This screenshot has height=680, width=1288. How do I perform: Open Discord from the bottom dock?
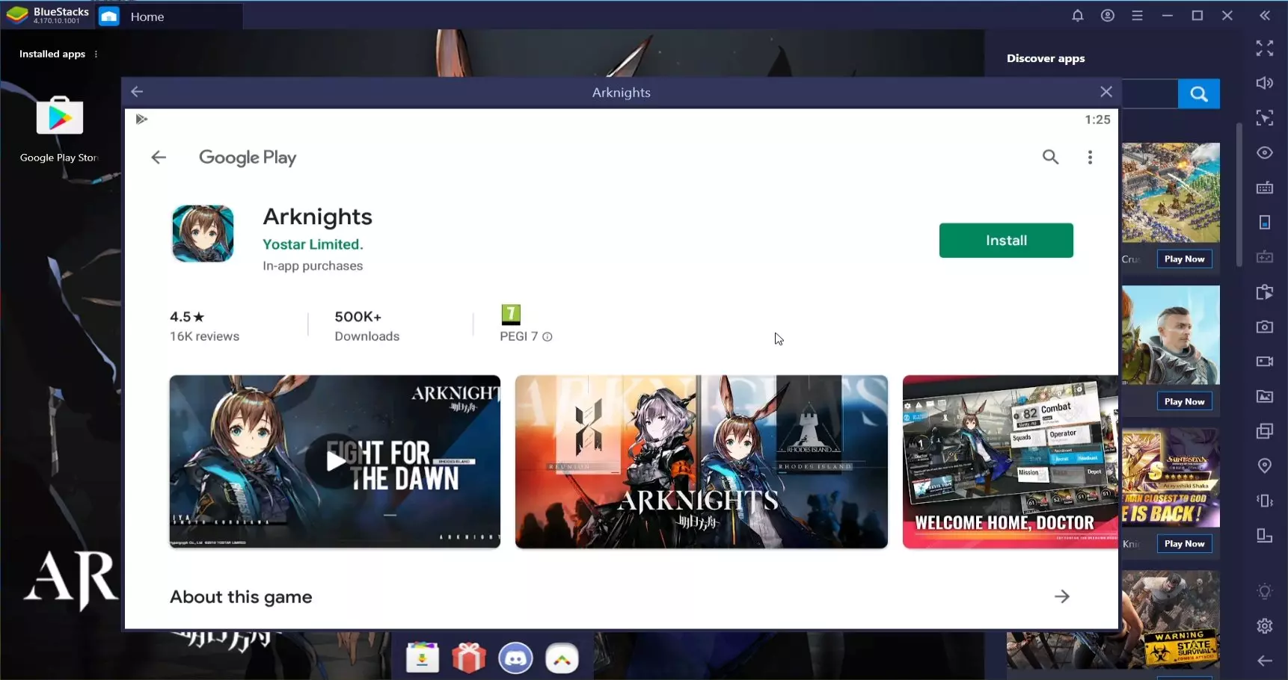515,658
